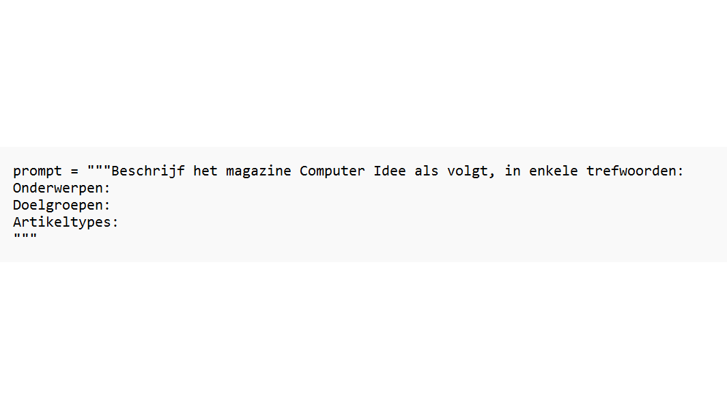Click the equals sign after prompt
Image resolution: width=727 pixels, height=409 pixels.
pyautogui.click(x=74, y=171)
